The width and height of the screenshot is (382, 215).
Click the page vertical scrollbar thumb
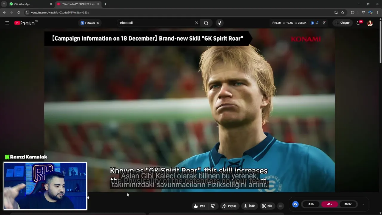[x=381, y=42]
